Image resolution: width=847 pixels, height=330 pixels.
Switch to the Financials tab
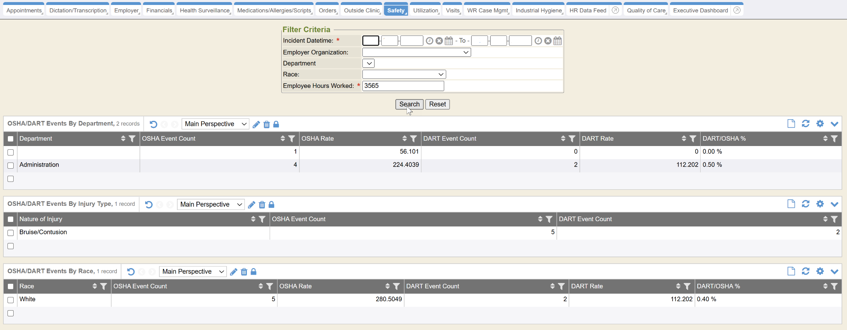click(159, 10)
